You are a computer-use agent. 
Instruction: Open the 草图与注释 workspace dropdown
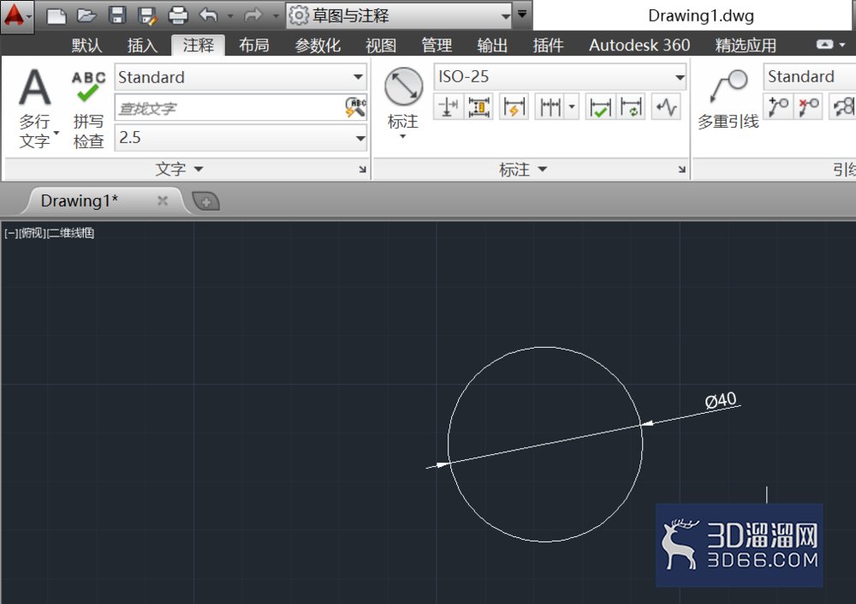point(400,15)
